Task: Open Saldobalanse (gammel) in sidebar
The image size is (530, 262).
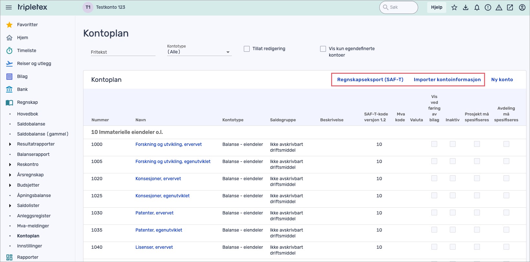Action: [x=43, y=134]
